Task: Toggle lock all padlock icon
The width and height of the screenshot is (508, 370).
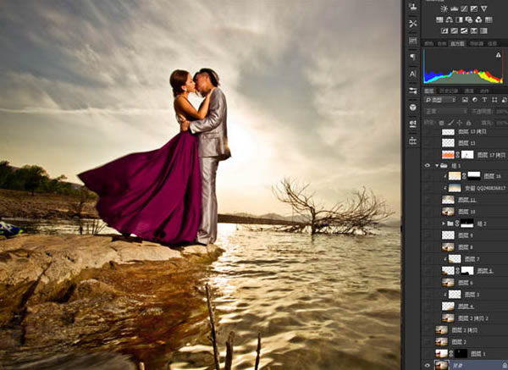Action: coord(468,123)
